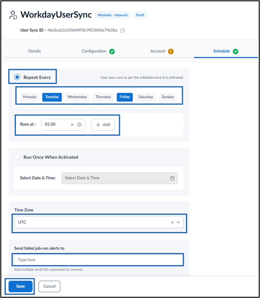This screenshot has width=260, height=298.
Task: Clear the UTC time zone selection
Action: [172, 222]
